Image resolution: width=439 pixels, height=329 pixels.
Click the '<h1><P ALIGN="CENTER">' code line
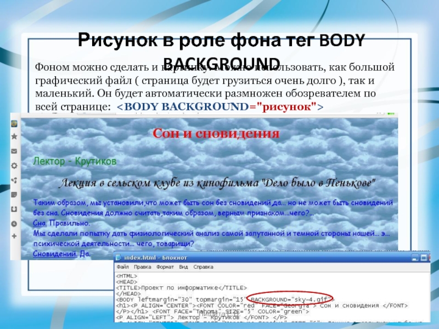click(262, 305)
